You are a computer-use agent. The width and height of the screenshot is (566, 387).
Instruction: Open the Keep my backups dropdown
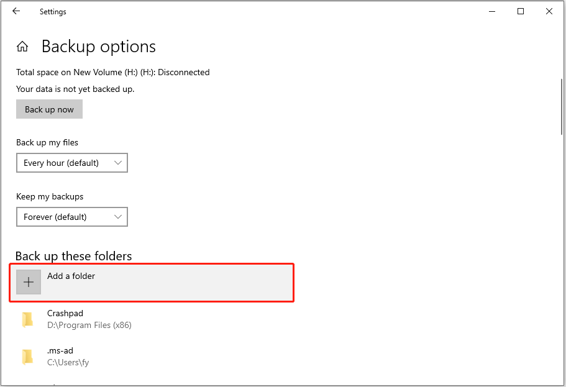(71, 216)
